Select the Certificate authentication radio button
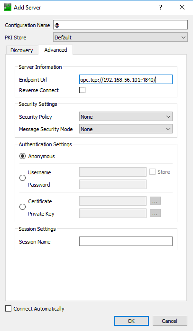The height and width of the screenshot is (331, 193). tap(22, 207)
